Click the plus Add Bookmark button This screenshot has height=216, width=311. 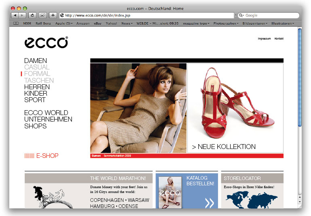click(x=53, y=15)
